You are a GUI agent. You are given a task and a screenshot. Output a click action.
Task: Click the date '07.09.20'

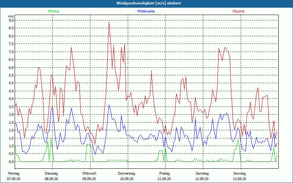coord(14,179)
